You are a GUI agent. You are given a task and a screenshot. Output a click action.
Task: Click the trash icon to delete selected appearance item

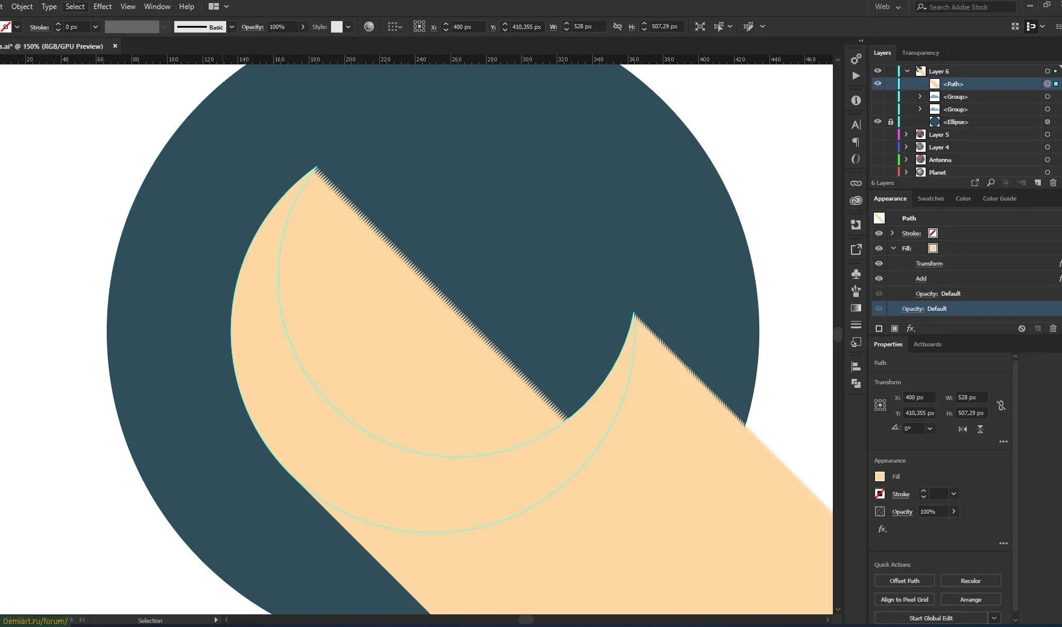(1053, 328)
